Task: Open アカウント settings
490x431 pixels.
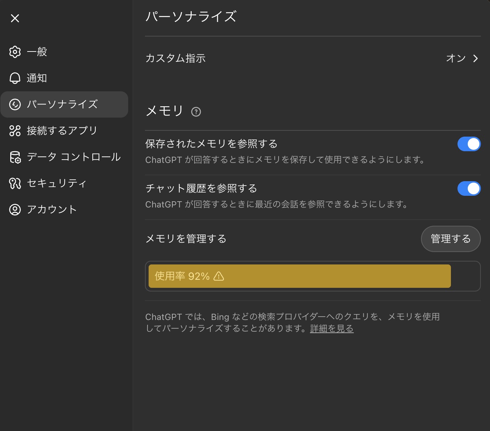Action: coord(64,210)
